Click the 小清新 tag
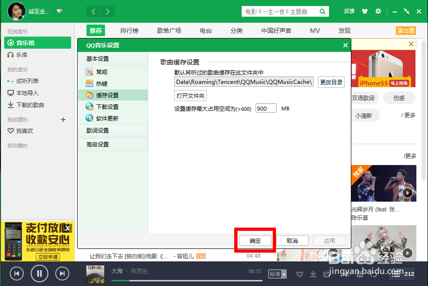 coord(364,116)
